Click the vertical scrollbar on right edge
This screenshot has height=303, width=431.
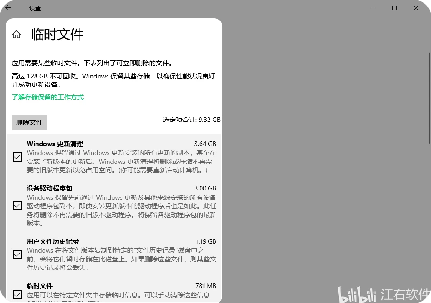429,98
